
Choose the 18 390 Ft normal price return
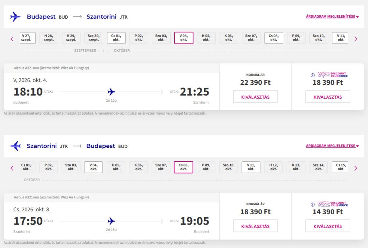tap(255, 226)
